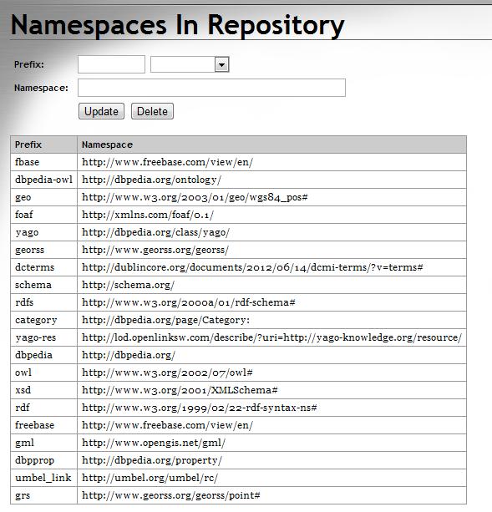Screen dimensions: 492x512
Task: Select the xsd prefix cell
Action: (43, 390)
